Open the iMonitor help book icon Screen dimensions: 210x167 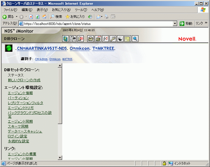pyautogui.click(x=66, y=39)
